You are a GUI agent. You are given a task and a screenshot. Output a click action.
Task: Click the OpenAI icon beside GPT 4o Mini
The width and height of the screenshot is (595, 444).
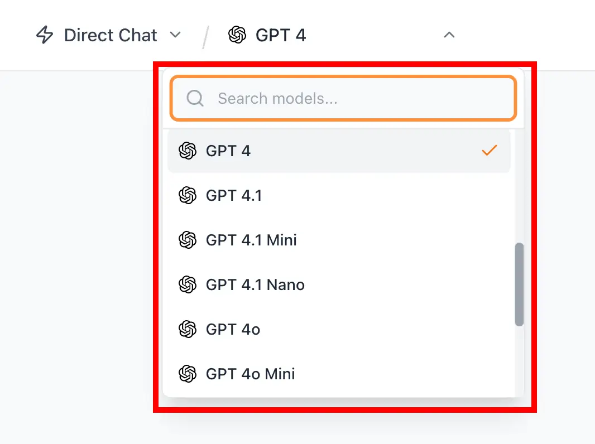[x=188, y=374]
